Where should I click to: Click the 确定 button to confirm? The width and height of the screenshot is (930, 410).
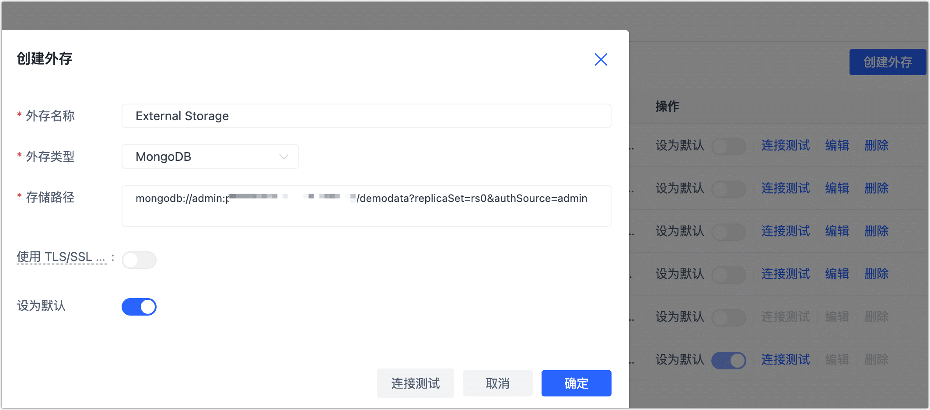tap(576, 383)
